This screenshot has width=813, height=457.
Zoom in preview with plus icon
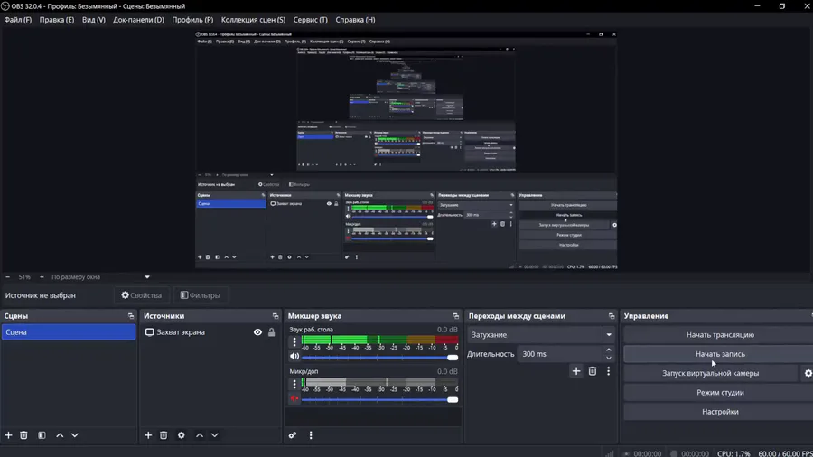click(42, 277)
